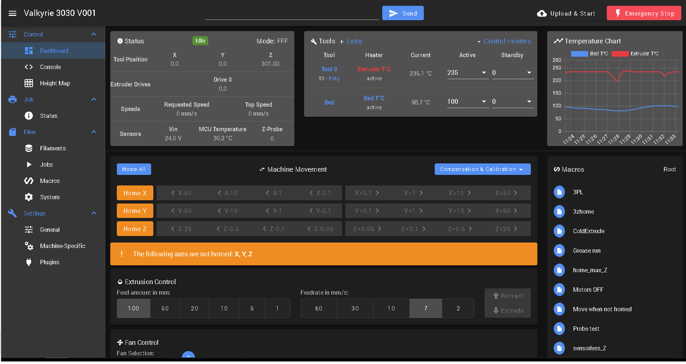This screenshot has height=364, width=686.
Task: Click the 3zhome macro file icon
Action: tap(559, 211)
